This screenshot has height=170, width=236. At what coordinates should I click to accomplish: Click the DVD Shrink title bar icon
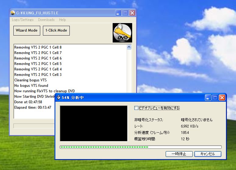pyautogui.click(x=58, y=97)
